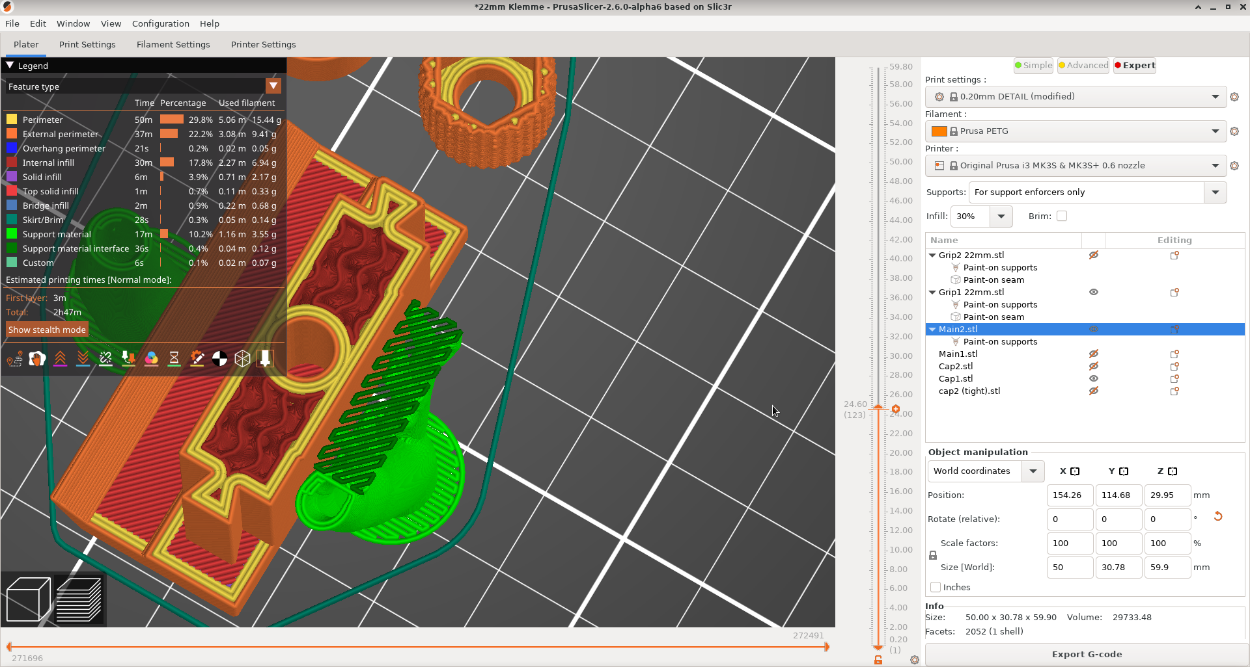Open filament settings gear next to Prusa PETG
The image size is (1250, 667).
[x=1234, y=131]
